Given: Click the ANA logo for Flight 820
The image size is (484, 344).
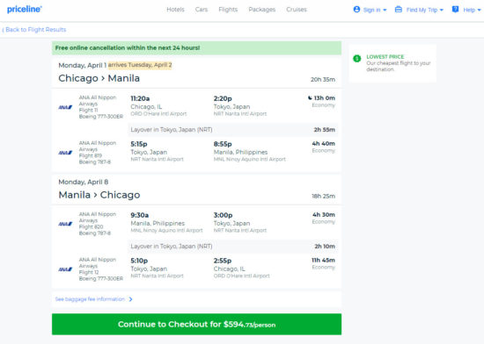Looking at the screenshot, I should (x=65, y=224).
